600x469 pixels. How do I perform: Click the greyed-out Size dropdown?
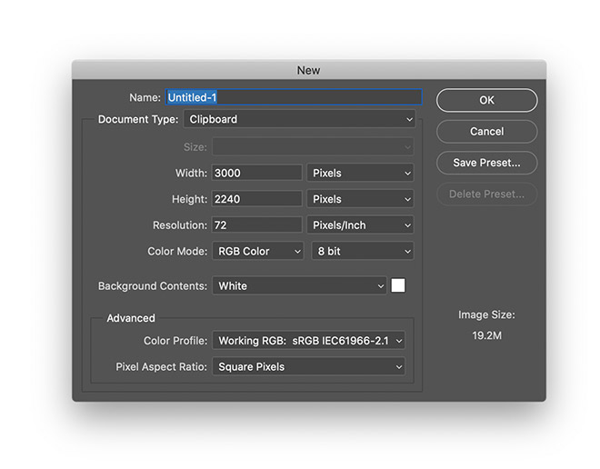point(313,147)
